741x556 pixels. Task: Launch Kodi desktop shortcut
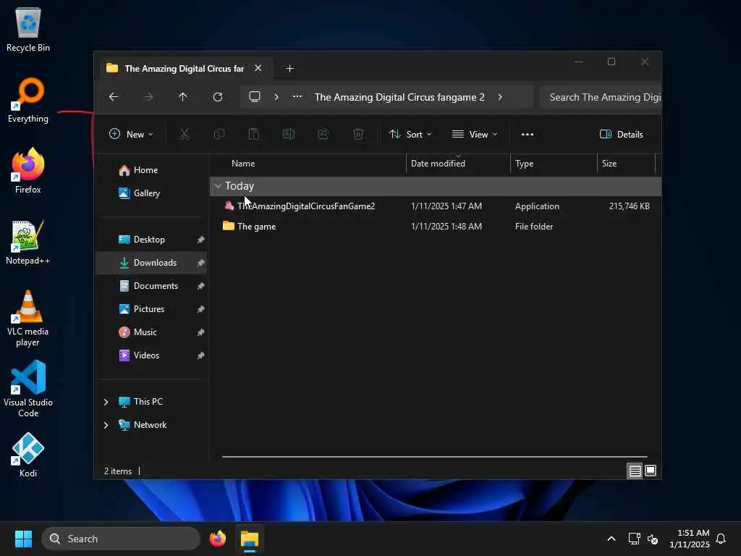point(28,455)
